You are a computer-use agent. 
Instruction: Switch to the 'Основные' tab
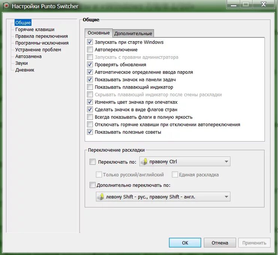pyautogui.click(x=99, y=33)
